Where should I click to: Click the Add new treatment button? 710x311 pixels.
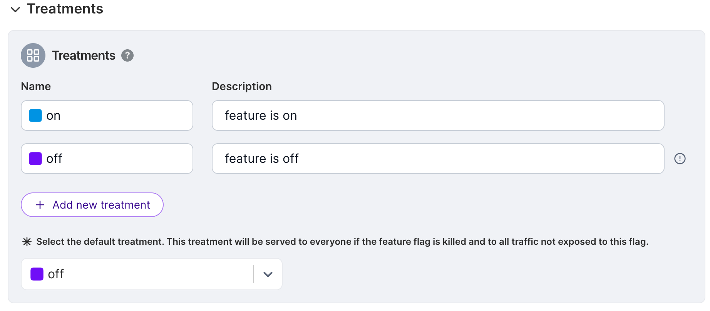92,205
